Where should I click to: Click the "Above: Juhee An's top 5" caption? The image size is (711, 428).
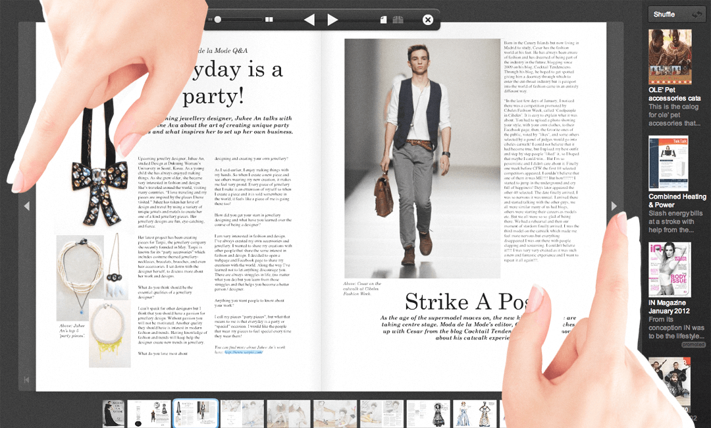(72, 331)
